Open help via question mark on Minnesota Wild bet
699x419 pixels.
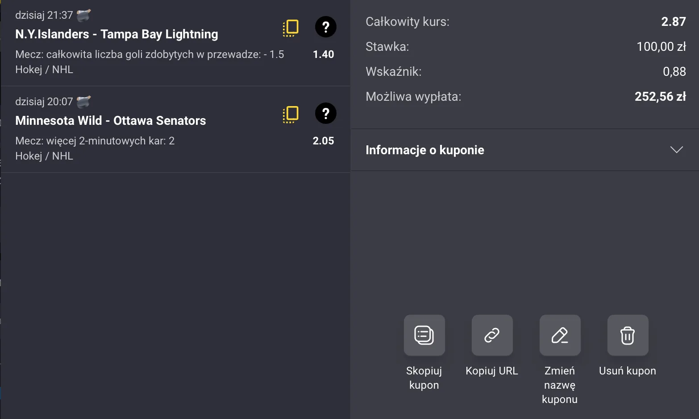(x=325, y=114)
